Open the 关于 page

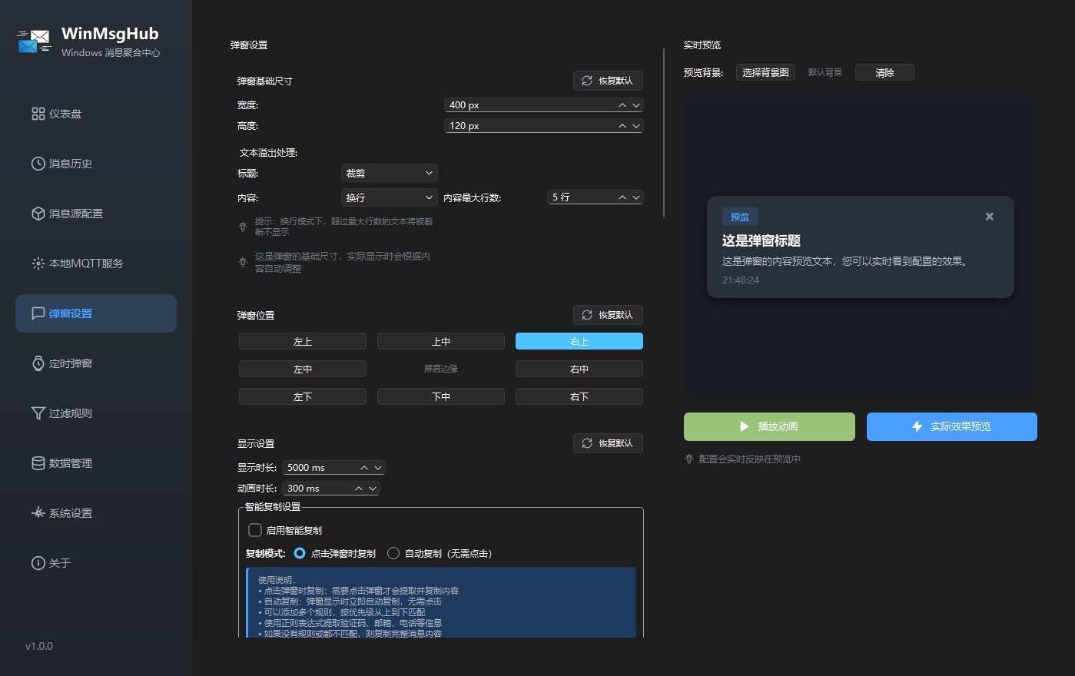(x=95, y=562)
